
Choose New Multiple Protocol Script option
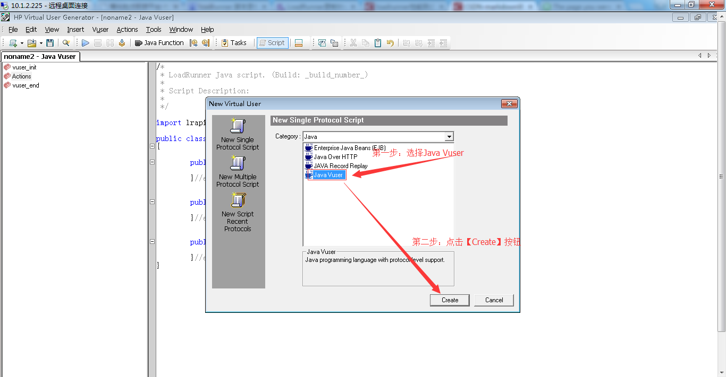[x=238, y=172]
